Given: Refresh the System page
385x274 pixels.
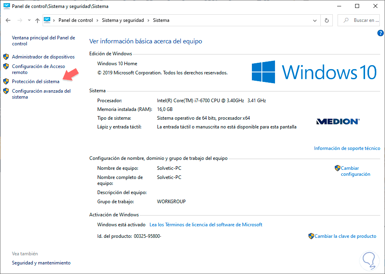Looking at the screenshot, I should [327, 20].
